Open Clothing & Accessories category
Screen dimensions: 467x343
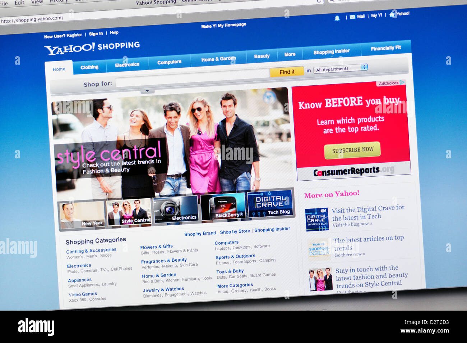pos(91,251)
